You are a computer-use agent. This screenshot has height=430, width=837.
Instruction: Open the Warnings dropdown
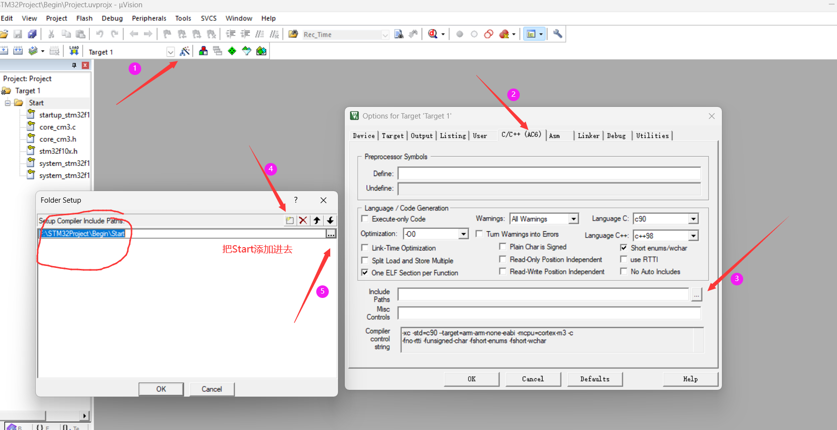point(573,219)
